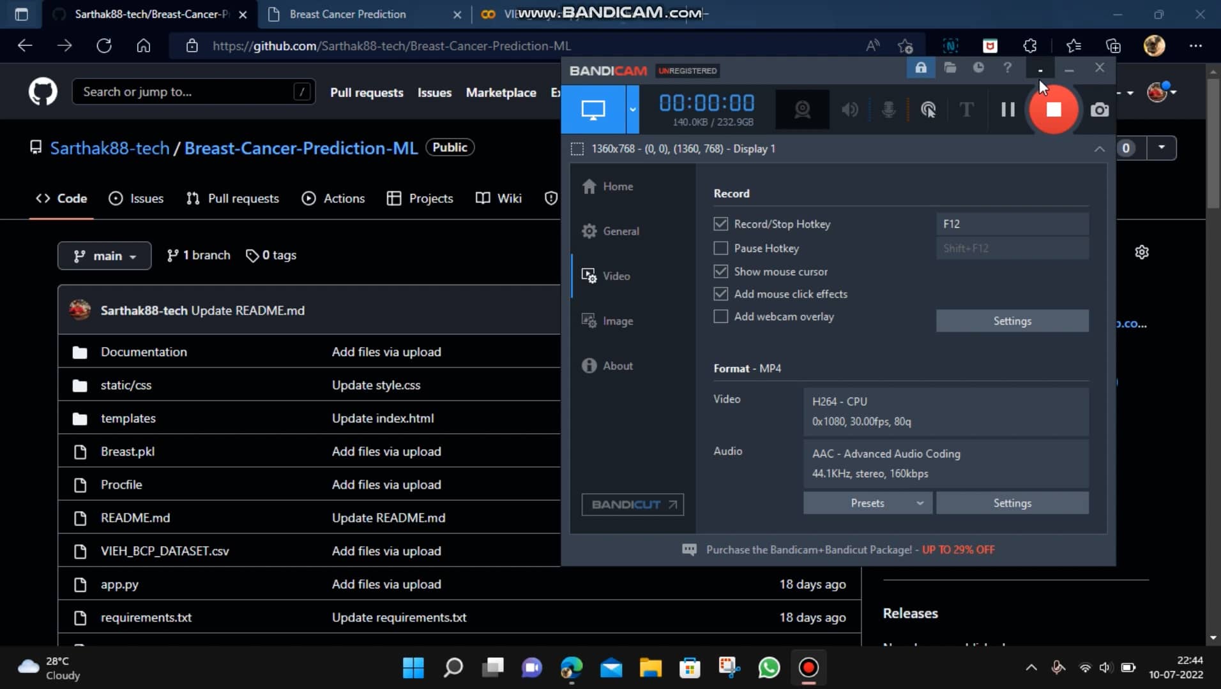Open Bandicam's output folder icon
The height and width of the screenshot is (689, 1221).
(950, 68)
